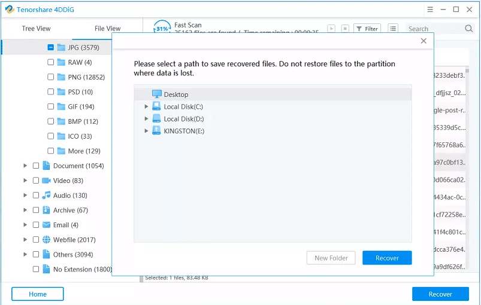The image size is (481, 305).
Task: Click New Folder button in dialog
Action: point(331,258)
